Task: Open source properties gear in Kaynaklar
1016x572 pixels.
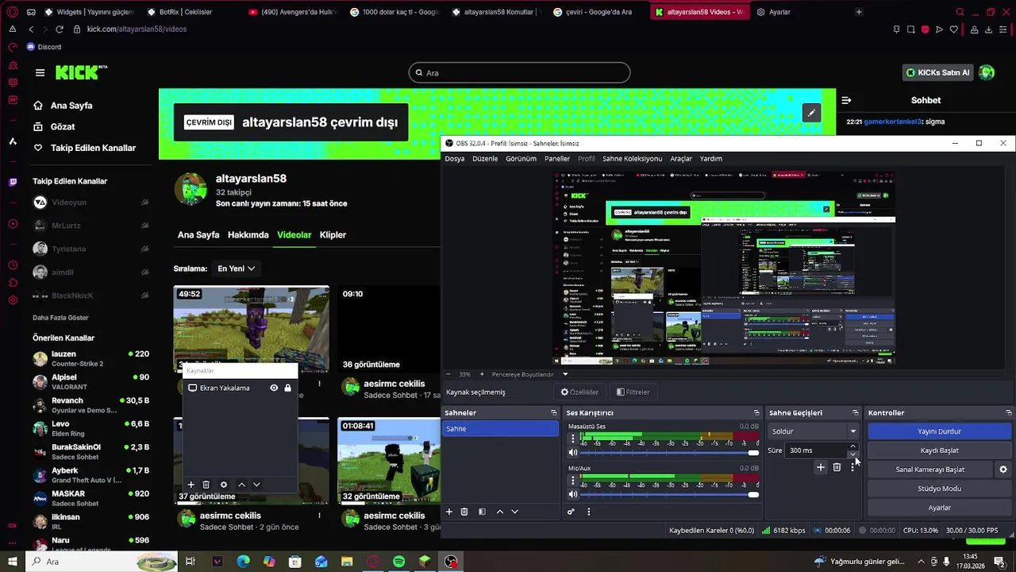Action: (224, 485)
